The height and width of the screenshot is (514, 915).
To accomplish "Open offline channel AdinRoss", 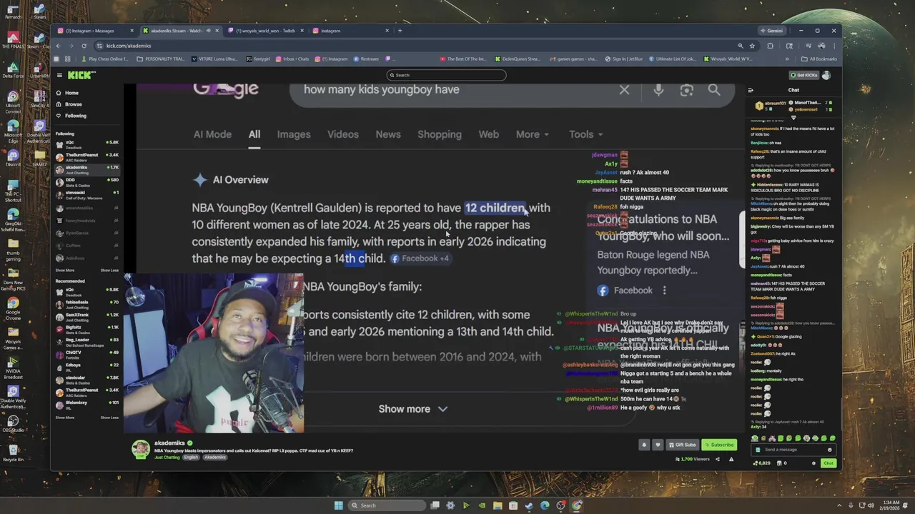I will [x=87, y=258].
